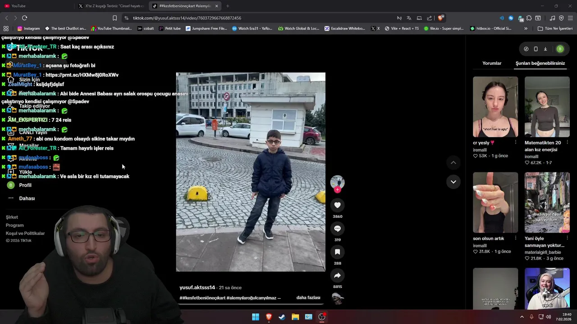Open the Brave VPN shield icon
Image resolution: width=577 pixels, height=324 pixels.
(x=561, y=18)
